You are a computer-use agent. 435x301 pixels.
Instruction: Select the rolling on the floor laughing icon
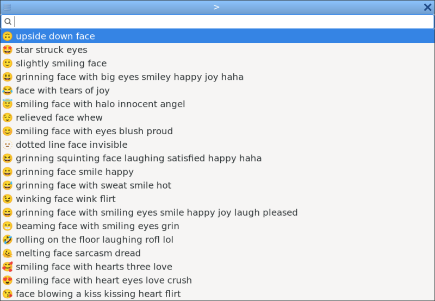7,240
